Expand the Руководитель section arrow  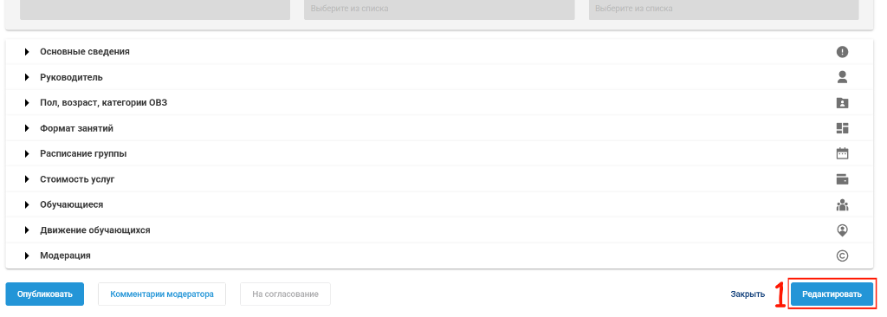click(x=27, y=77)
